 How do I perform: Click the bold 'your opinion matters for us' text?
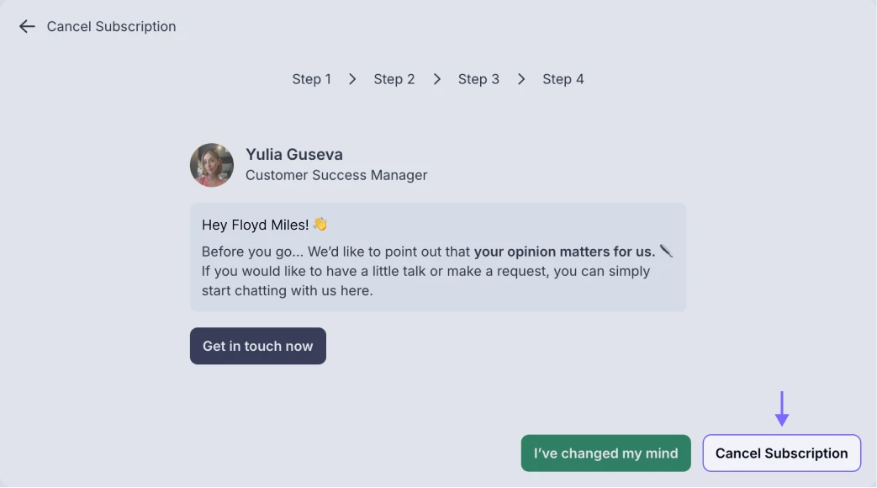click(564, 251)
